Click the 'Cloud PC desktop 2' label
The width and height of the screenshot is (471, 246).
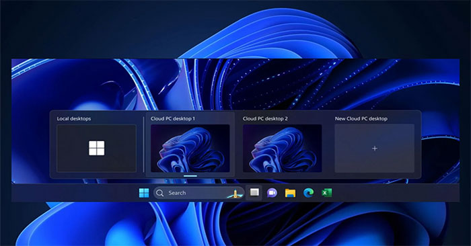265,119
